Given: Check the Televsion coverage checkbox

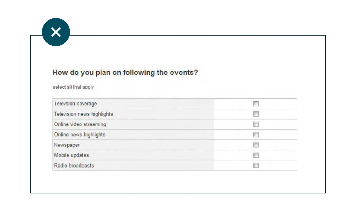Looking at the screenshot, I should click(x=256, y=104).
